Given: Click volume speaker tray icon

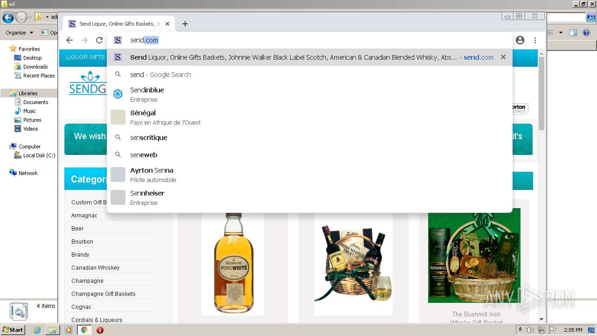Looking at the screenshot, I should click(x=530, y=330).
